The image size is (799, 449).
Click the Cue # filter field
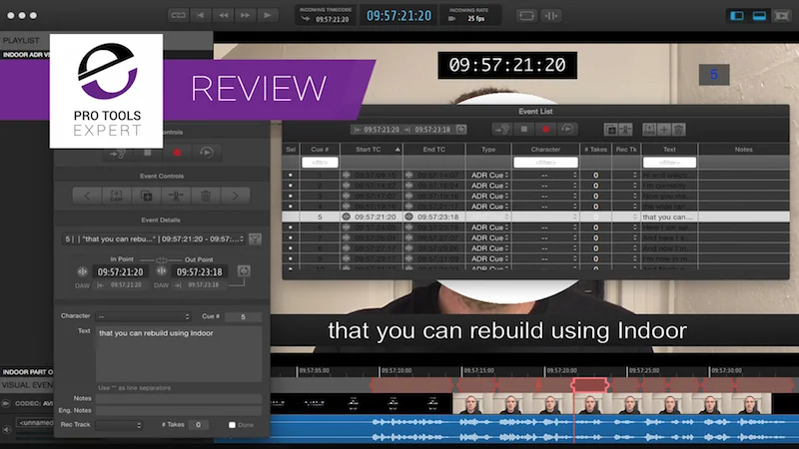click(320, 163)
